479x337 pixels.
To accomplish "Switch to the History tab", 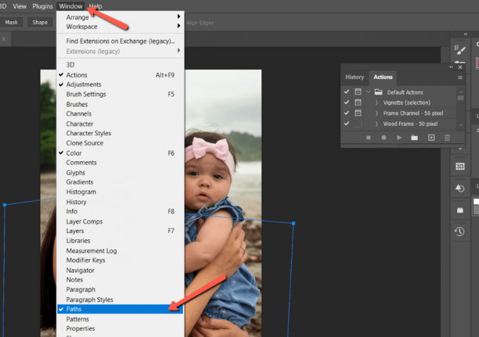I will 354,77.
